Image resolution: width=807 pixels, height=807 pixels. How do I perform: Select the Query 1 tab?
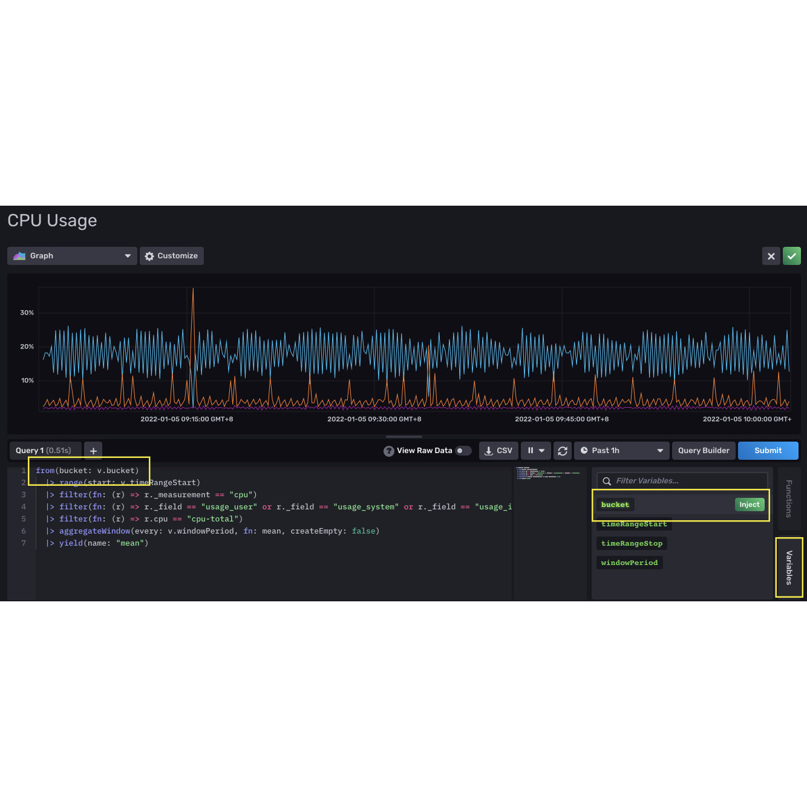tap(45, 451)
